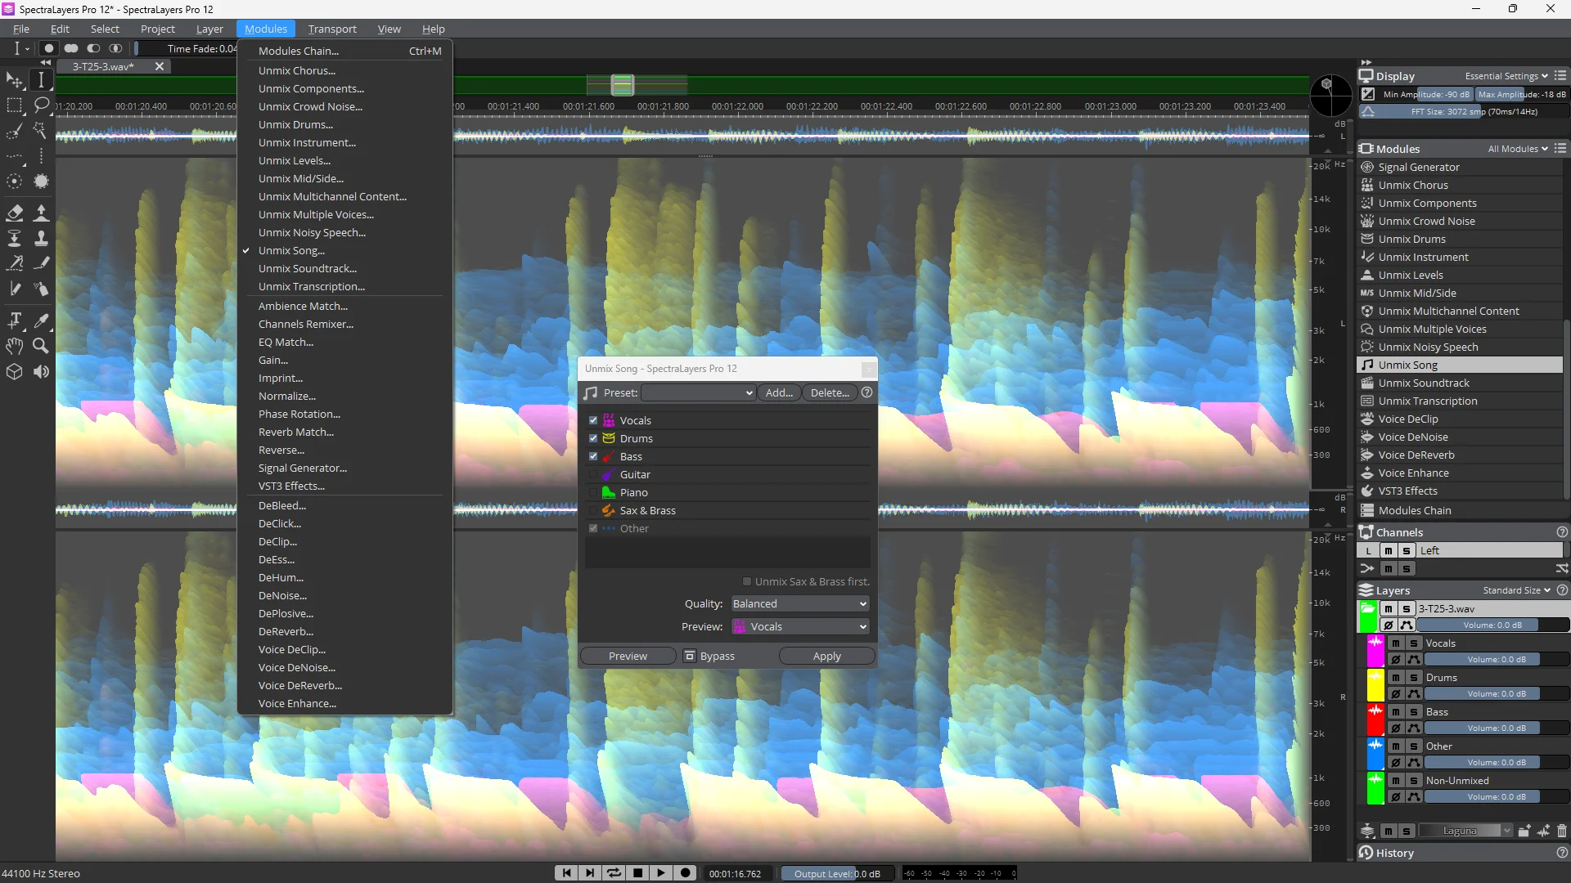The width and height of the screenshot is (1571, 883).
Task: Open the Transport menu
Action: click(332, 29)
